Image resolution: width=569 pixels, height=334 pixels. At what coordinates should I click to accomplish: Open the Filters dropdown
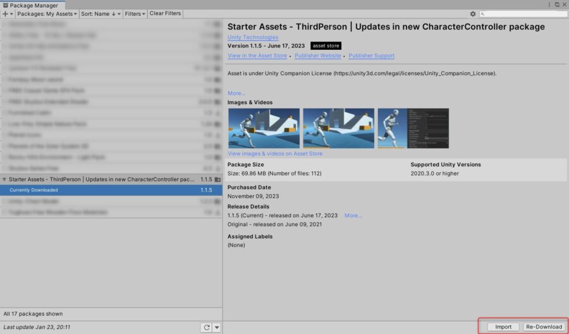pyautogui.click(x=135, y=14)
